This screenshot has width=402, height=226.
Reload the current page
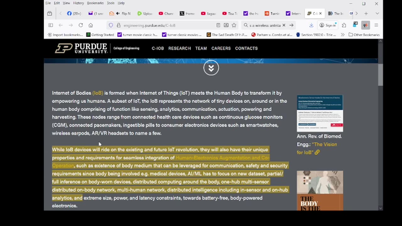(81, 25)
